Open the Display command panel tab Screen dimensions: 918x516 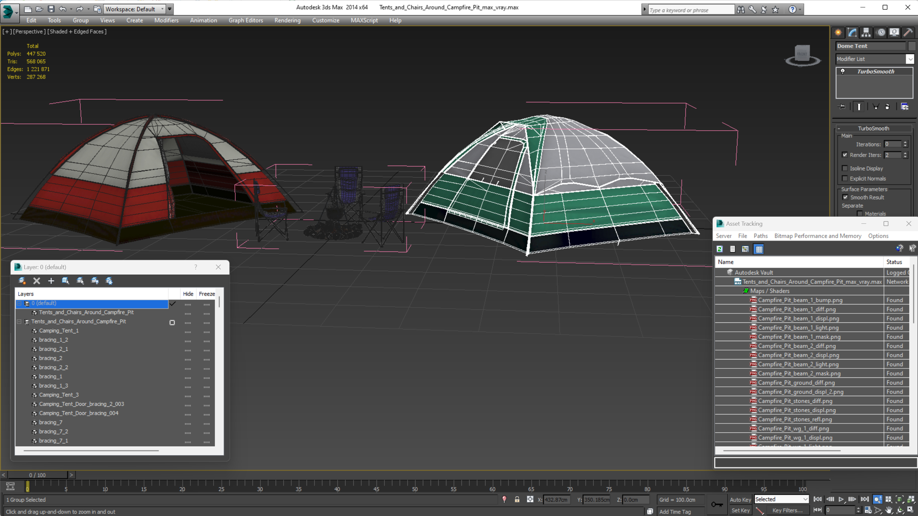[894, 32]
